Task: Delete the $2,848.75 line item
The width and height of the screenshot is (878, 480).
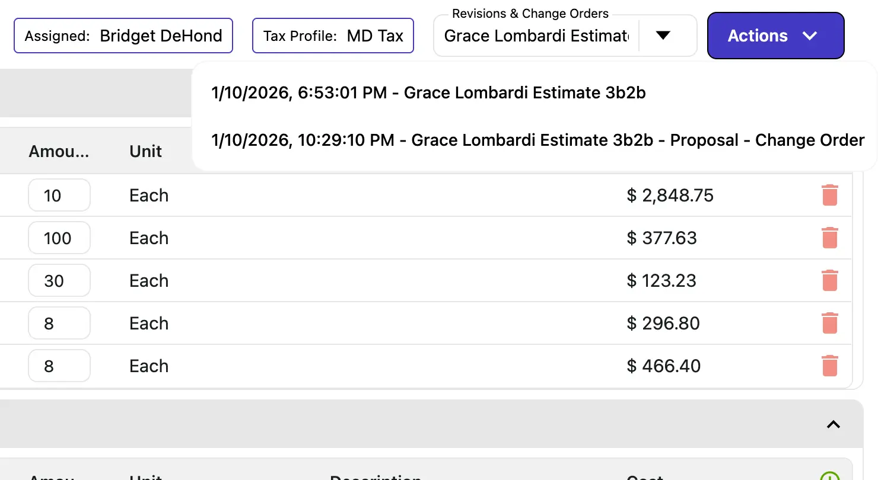Action: 830,194
